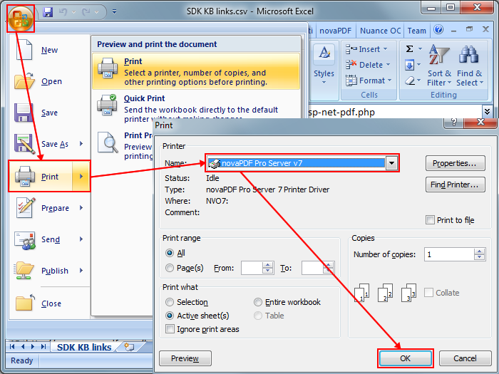Enable the Print to file checkbox
The width and height of the screenshot is (499, 374).
point(430,219)
